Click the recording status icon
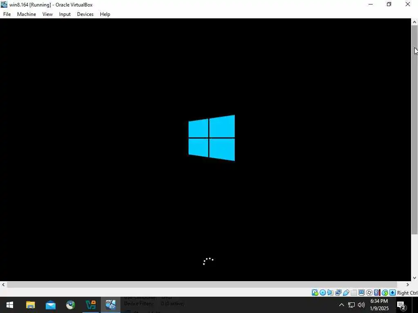Image resolution: width=418 pixels, height=313 pixels. 369,293
